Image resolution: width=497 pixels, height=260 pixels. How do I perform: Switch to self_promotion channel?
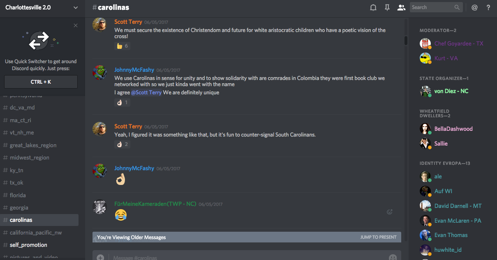pos(28,245)
